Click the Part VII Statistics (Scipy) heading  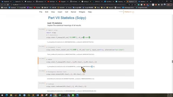click(x=67, y=18)
